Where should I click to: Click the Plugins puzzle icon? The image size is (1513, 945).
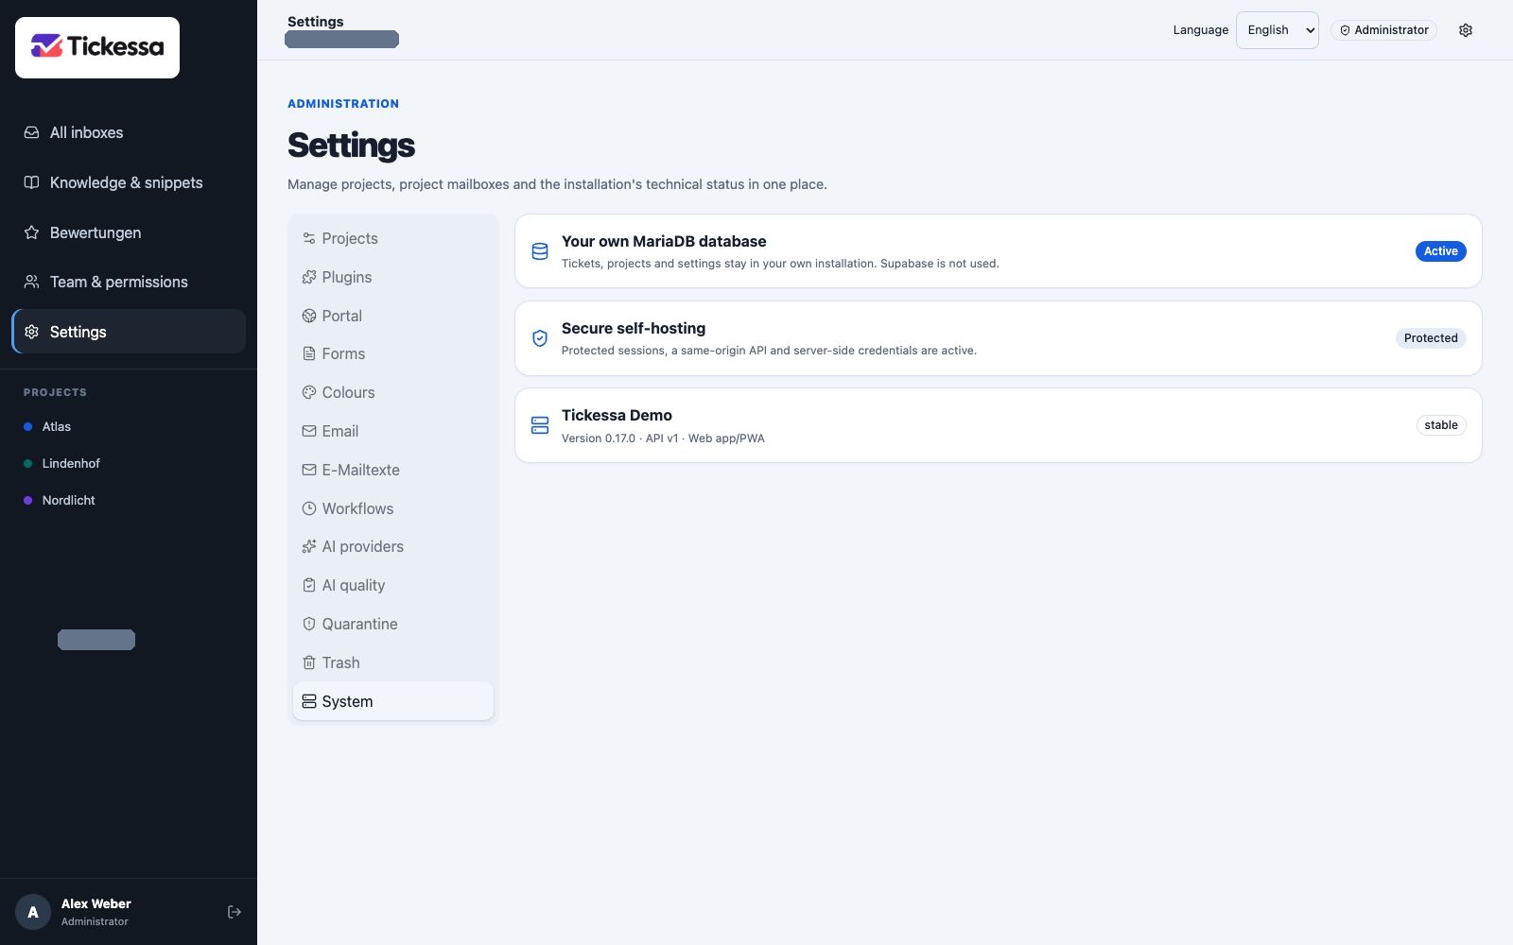click(309, 277)
